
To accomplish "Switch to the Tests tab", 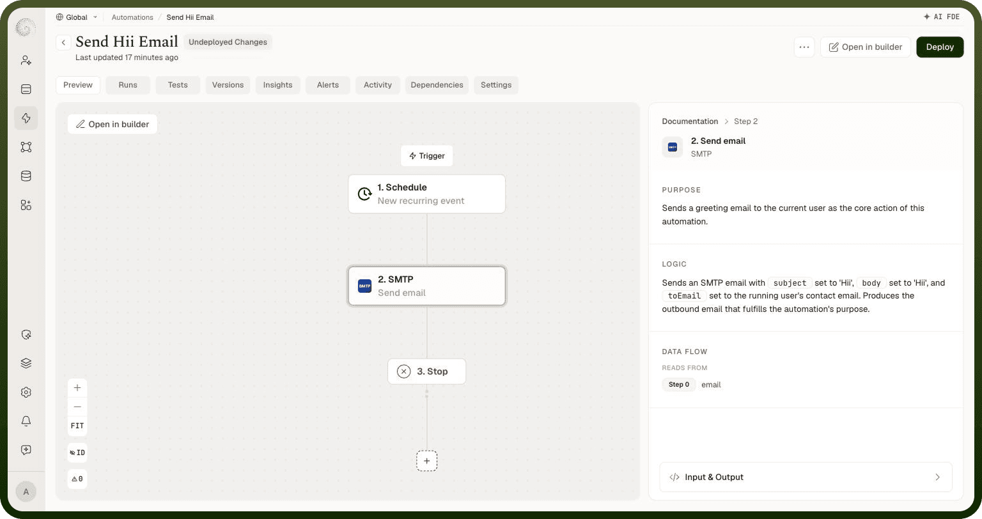I will click(178, 85).
